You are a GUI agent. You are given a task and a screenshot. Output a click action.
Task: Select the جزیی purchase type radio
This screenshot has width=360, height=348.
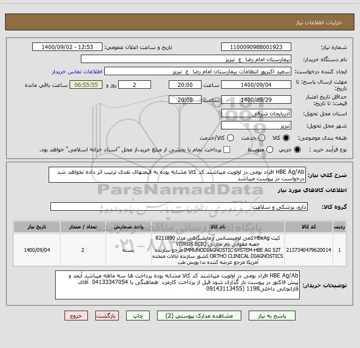(x=297, y=149)
